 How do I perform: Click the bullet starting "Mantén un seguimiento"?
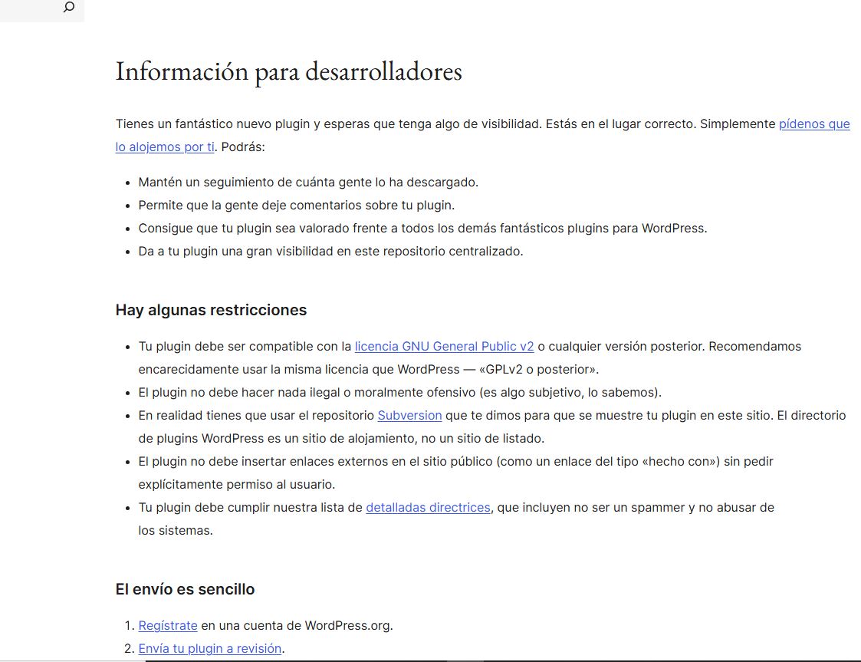point(307,182)
